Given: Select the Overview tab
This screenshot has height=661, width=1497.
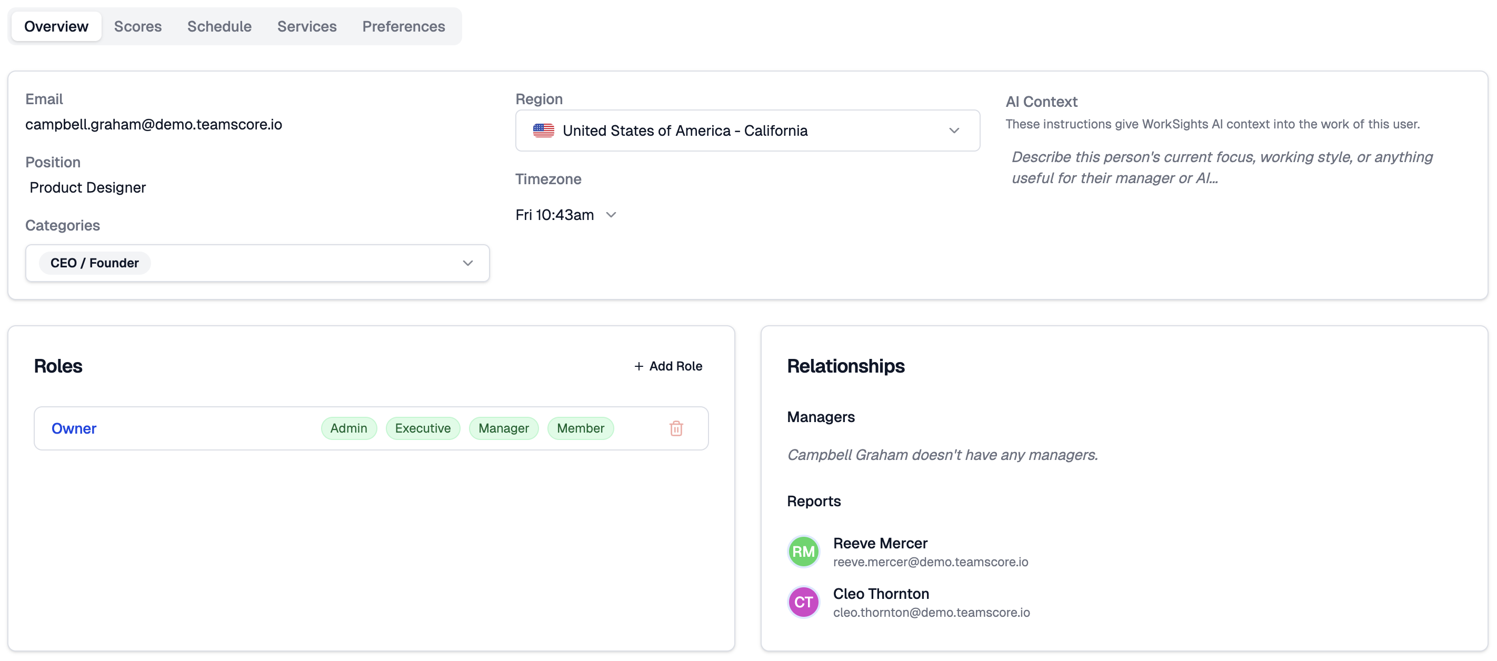Looking at the screenshot, I should click(x=56, y=27).
